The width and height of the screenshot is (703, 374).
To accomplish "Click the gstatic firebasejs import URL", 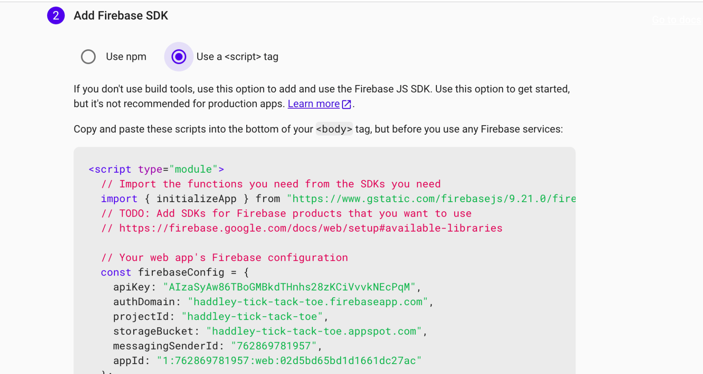I will [x=432, y=199].
